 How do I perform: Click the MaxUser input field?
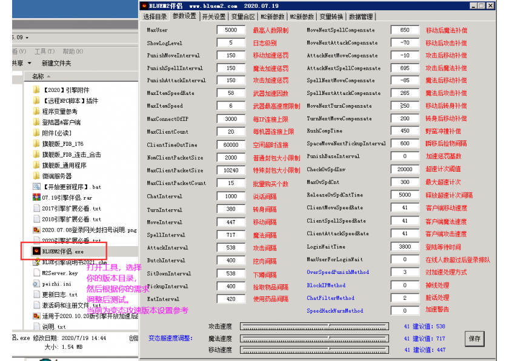(x=231, y=30)
